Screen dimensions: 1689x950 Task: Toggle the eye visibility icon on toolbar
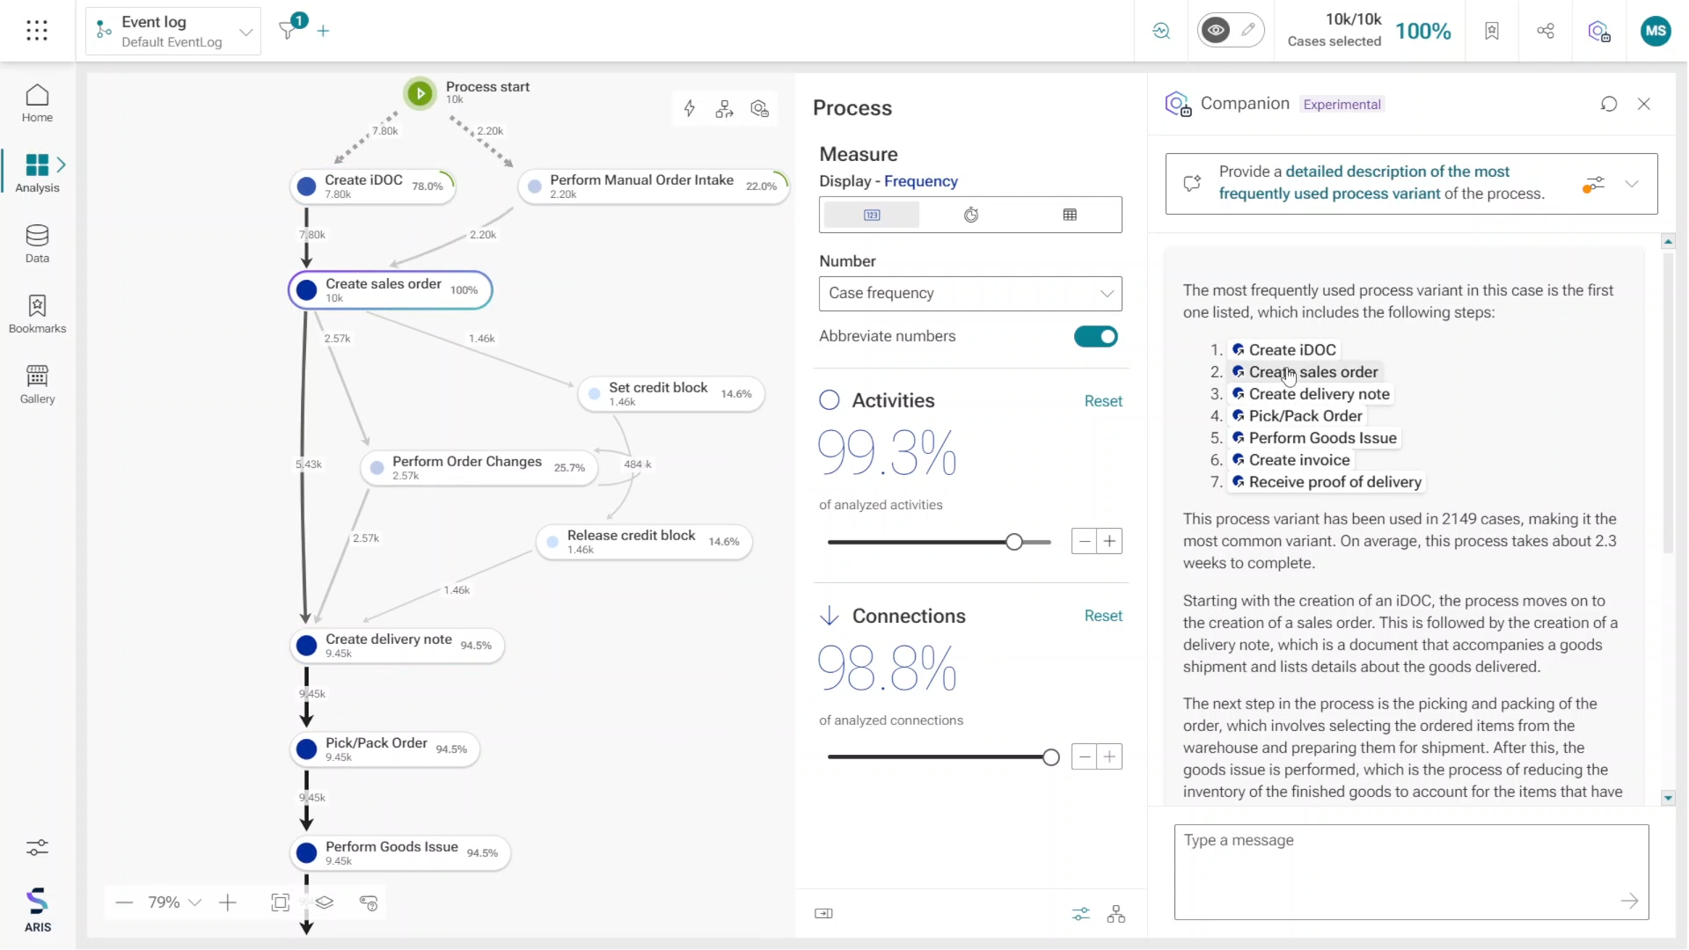click(1216, 30)
